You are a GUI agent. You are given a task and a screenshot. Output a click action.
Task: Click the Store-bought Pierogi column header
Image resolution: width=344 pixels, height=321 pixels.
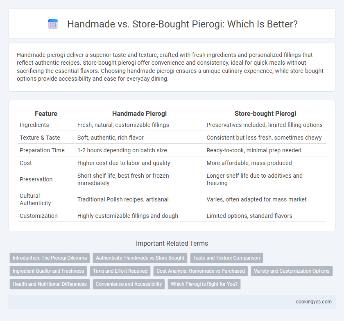(x=265, y=113)
